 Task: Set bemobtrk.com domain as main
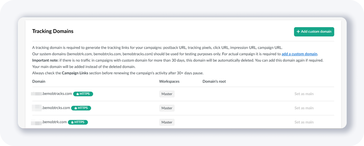click(x=304, y=122)
